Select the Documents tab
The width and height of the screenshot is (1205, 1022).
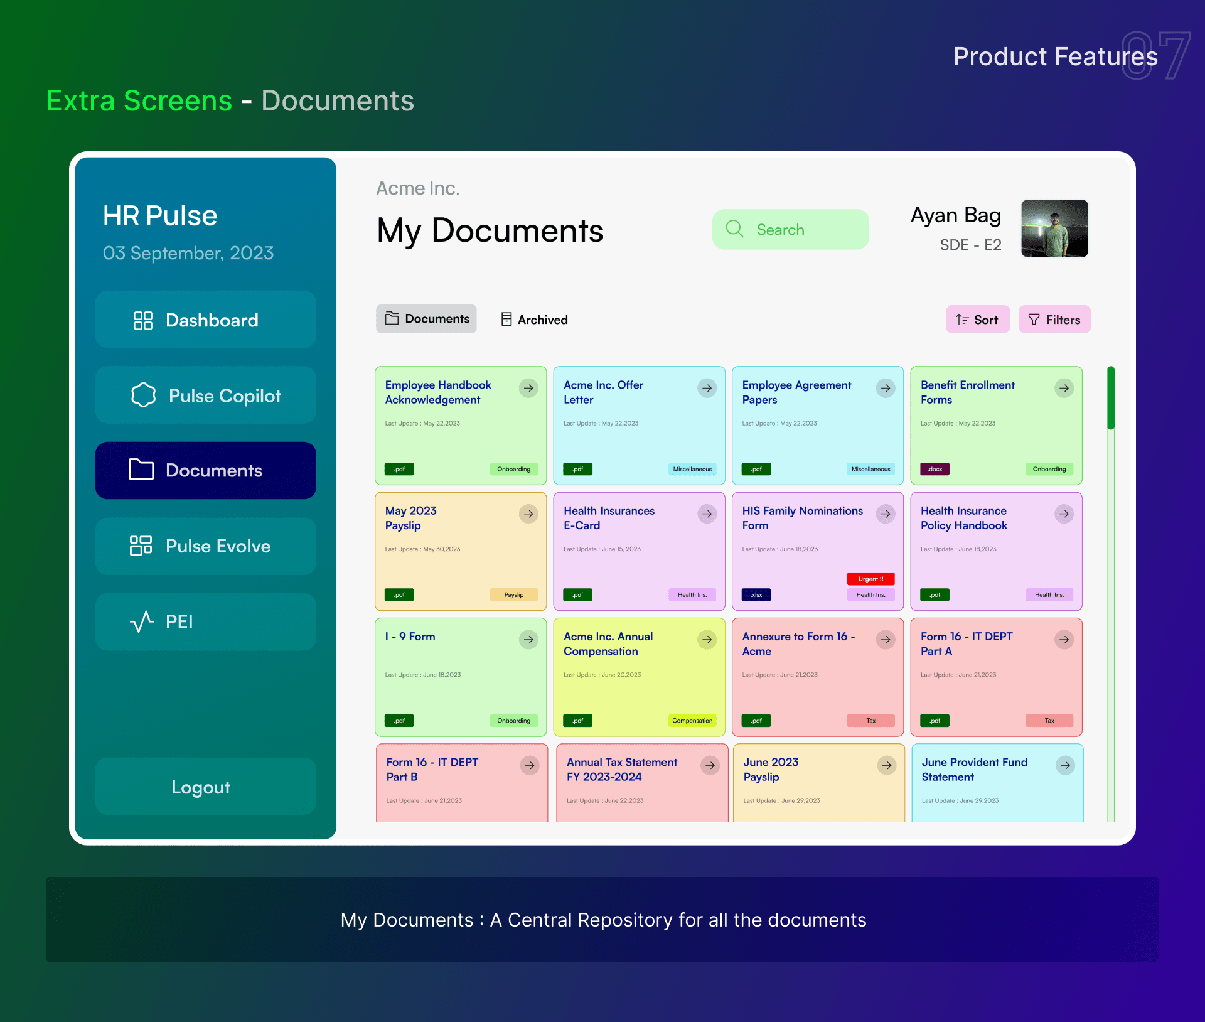426,319
